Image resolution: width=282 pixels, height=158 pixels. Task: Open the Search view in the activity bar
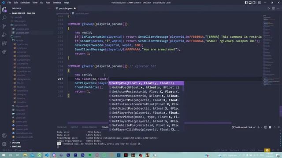pyautogui.click(x=4, y=18)
